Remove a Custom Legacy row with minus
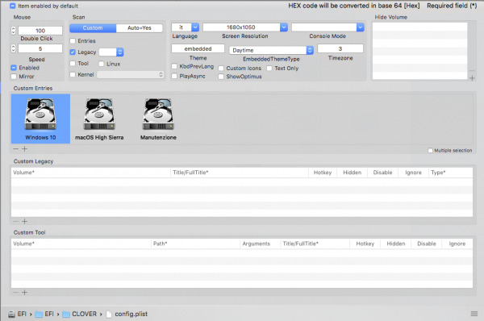Viewport: 484px width, 321px height. [x=16, y=221]
